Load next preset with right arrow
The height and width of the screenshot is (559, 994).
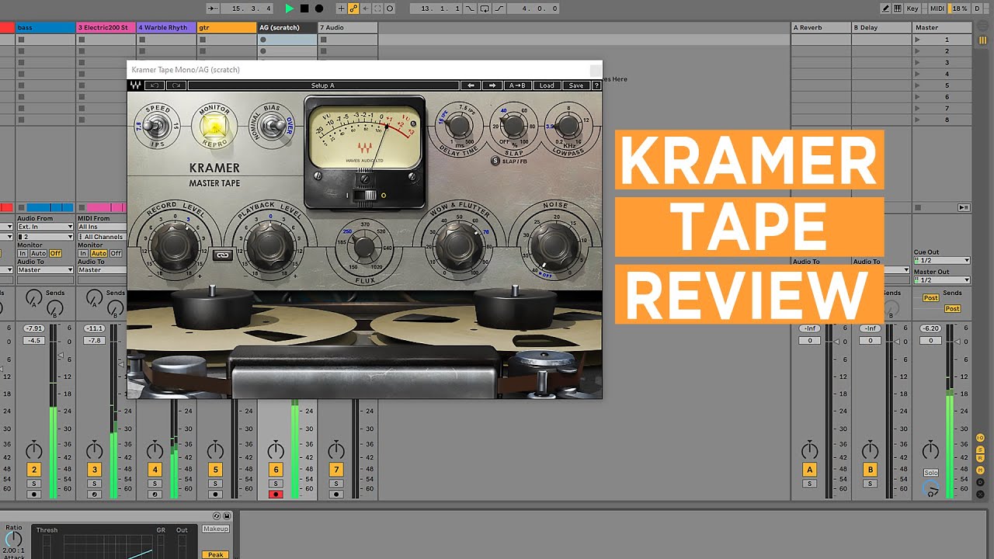(492, 85)
